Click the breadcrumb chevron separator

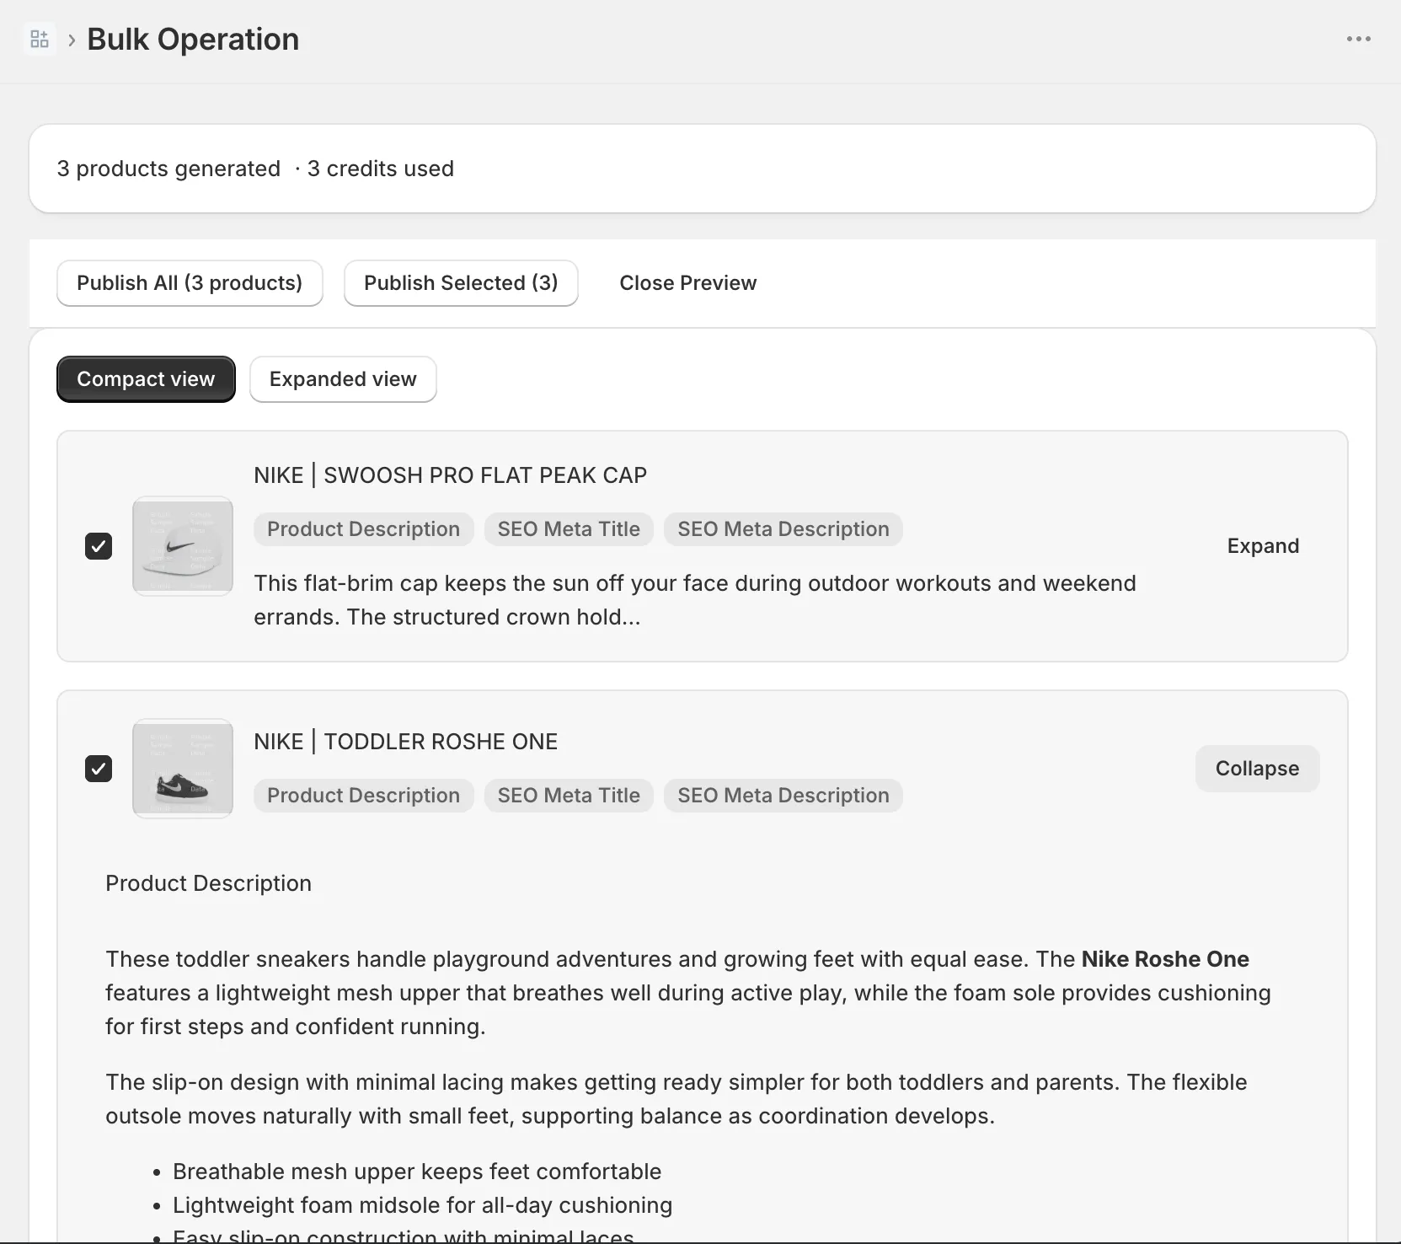tap(72, 40)
